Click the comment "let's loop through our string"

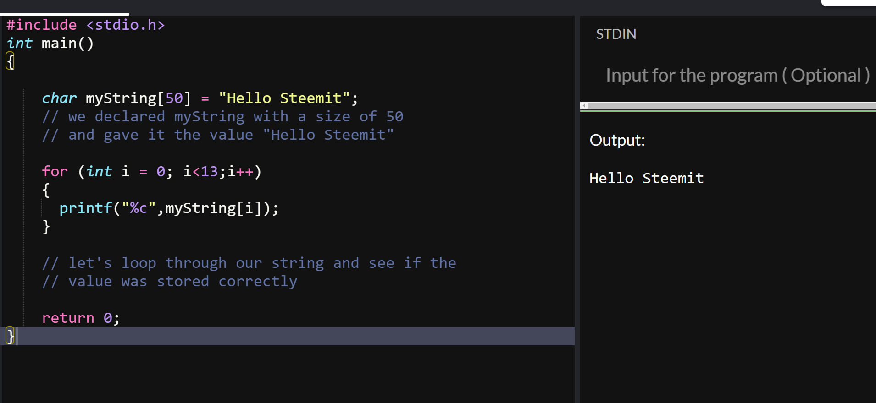[x=249, y=263]
